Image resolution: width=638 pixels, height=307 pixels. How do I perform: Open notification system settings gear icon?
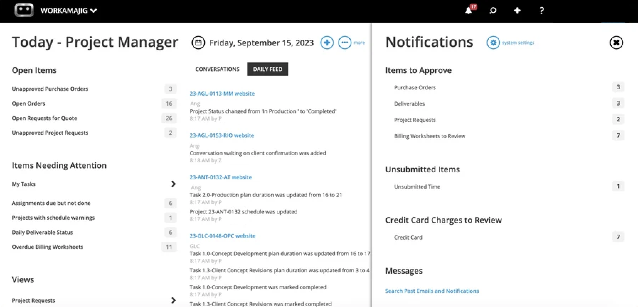(493, 43)
